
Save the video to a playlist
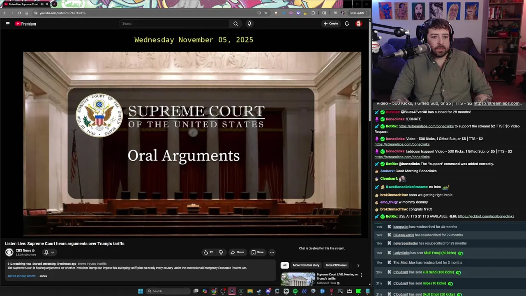[x=257, y=252]
